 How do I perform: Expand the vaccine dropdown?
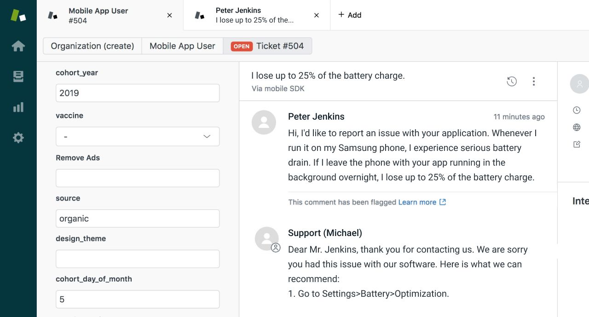(138, 137)
